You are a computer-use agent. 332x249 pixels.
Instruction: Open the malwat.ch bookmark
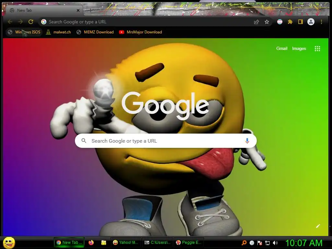pyautogui.click(x=58, y=32)
